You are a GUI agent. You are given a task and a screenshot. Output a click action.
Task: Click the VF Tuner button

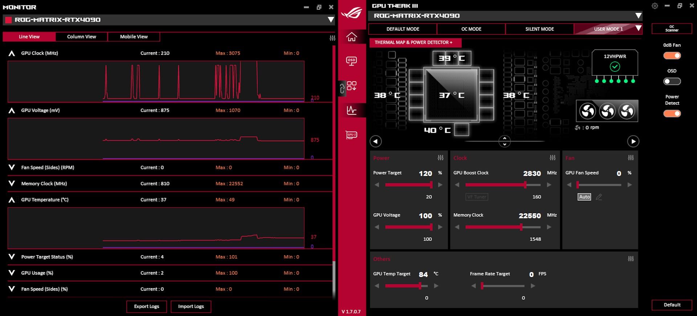[477, 197]
